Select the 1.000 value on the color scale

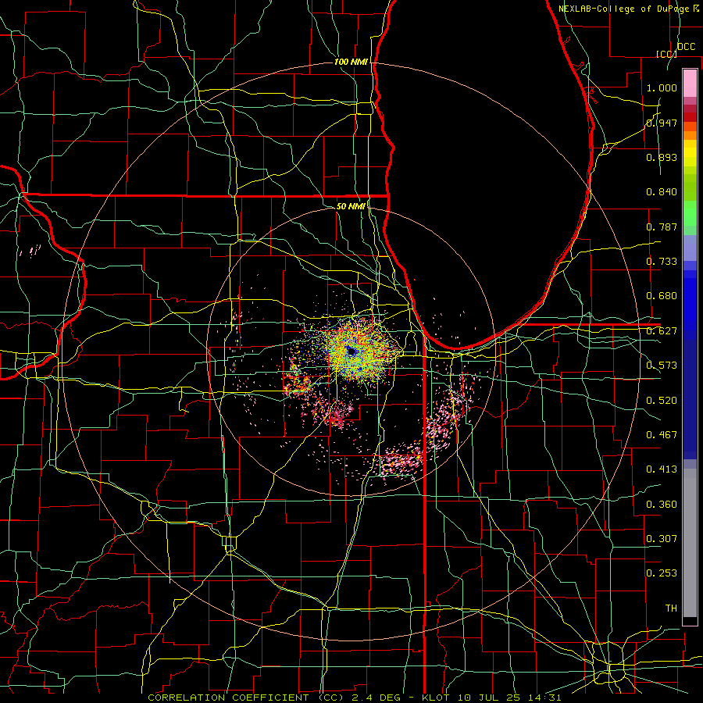[662, 87]
